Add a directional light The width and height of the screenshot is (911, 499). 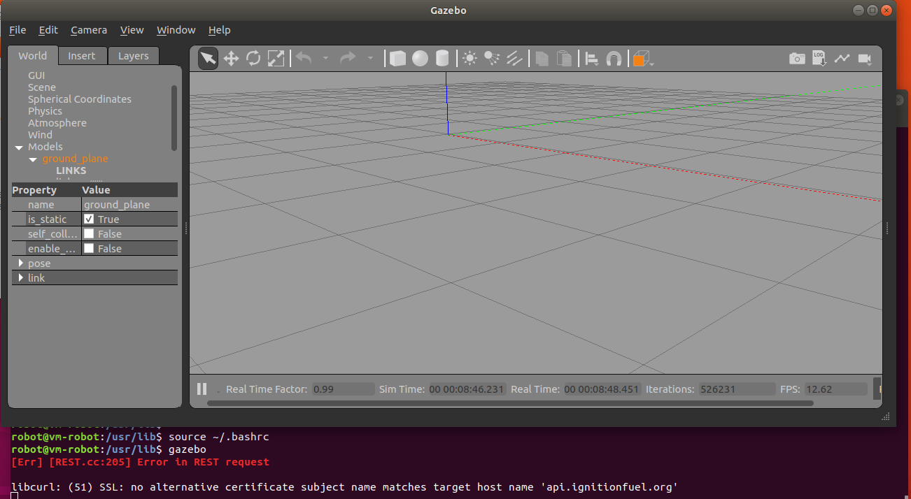pos(514,59)
